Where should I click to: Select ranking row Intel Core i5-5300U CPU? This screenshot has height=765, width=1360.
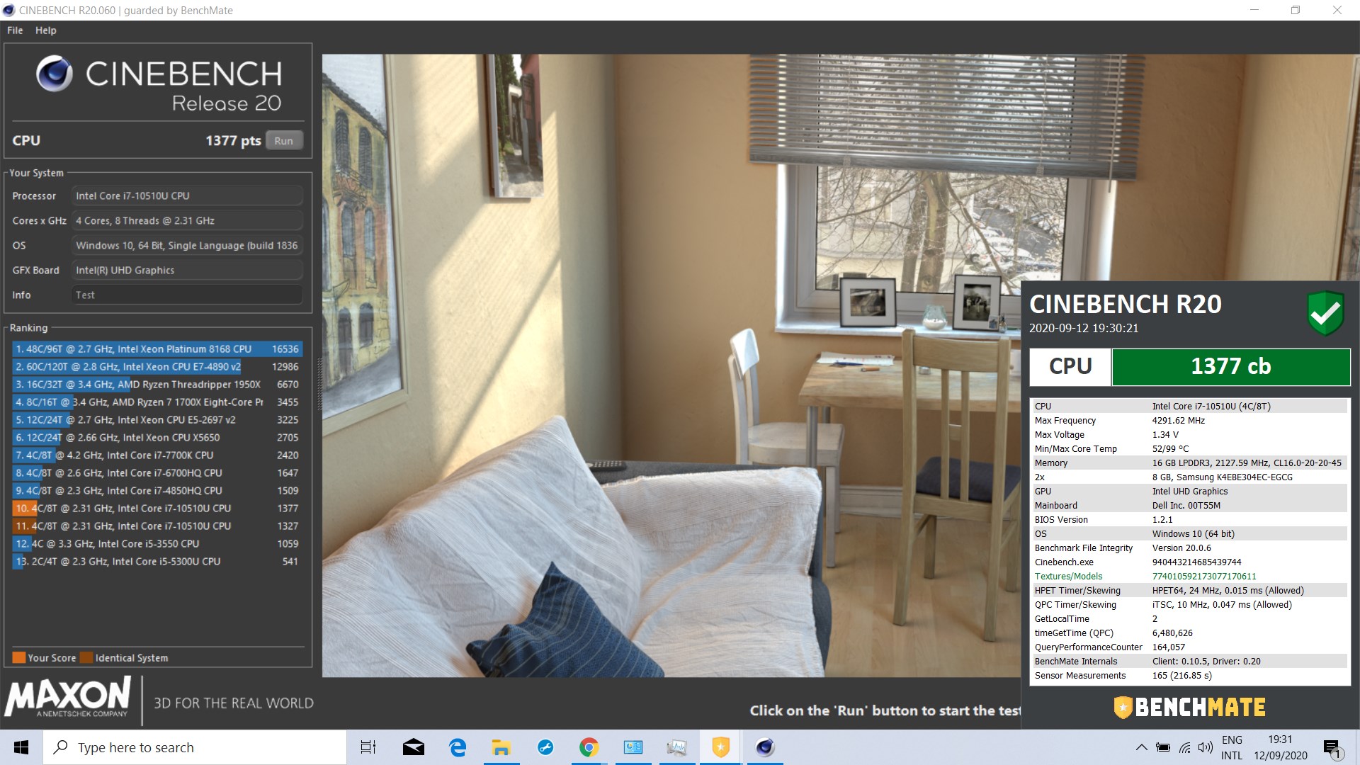[157, 561]
